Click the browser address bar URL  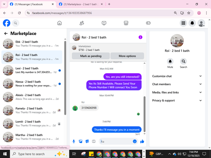62,13
